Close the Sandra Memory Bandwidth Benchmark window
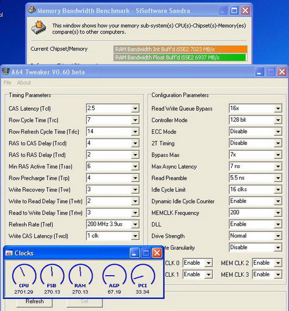This screenshot has width=289, height=311. click(245, 11)
